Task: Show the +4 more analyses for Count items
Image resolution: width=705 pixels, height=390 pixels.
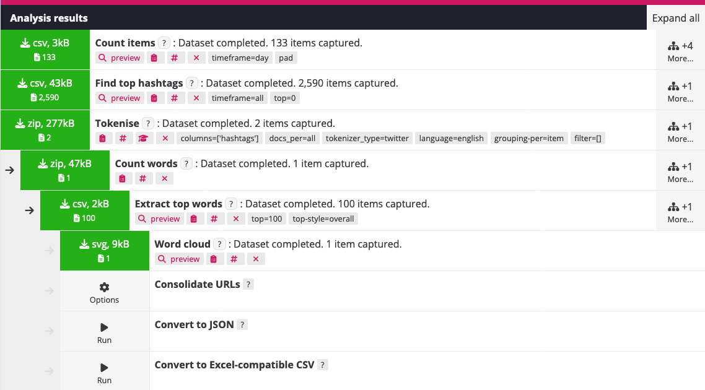Action: [x=680, y=51]
